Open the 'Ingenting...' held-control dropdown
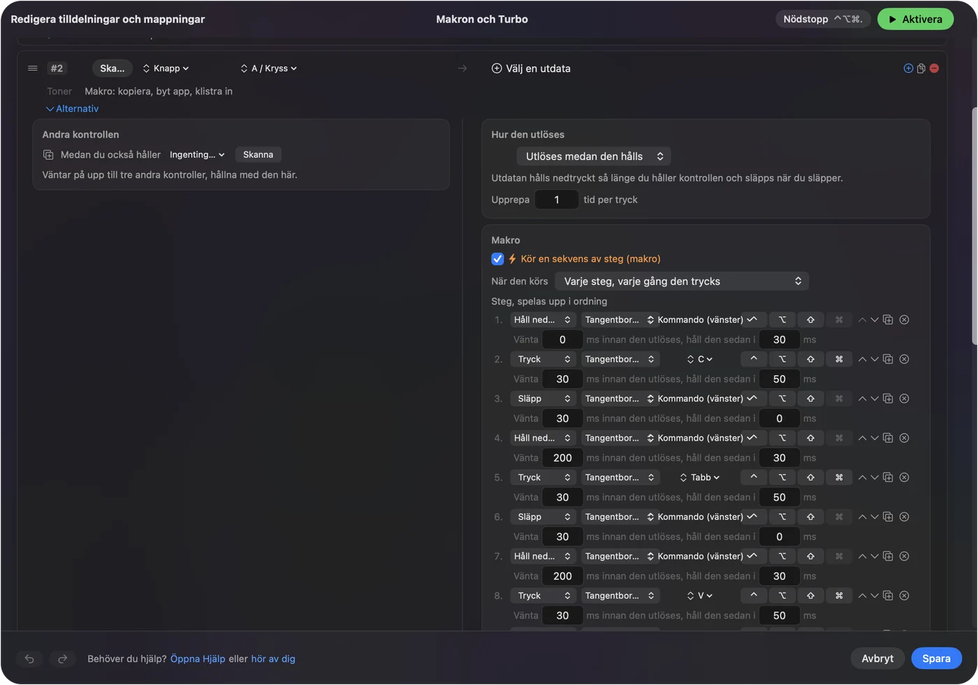 click(x=197, y=154)
